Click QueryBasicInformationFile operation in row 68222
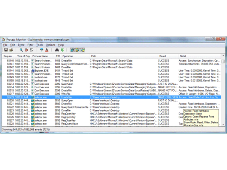Image resolution: width=227 pixels, height=170 pixels. point(75,107)
